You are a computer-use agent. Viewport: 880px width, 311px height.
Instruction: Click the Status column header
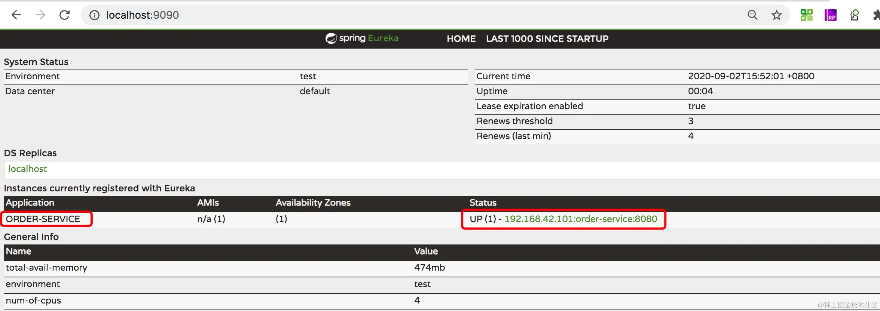(x=483, y=203)
